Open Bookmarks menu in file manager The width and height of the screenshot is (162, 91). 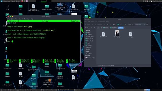(102, 22)
